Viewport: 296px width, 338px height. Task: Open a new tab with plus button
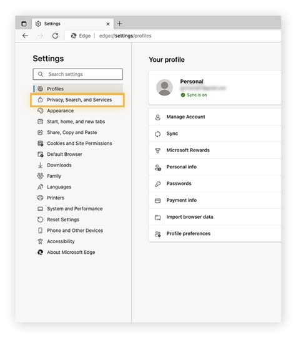click(120, 24)
